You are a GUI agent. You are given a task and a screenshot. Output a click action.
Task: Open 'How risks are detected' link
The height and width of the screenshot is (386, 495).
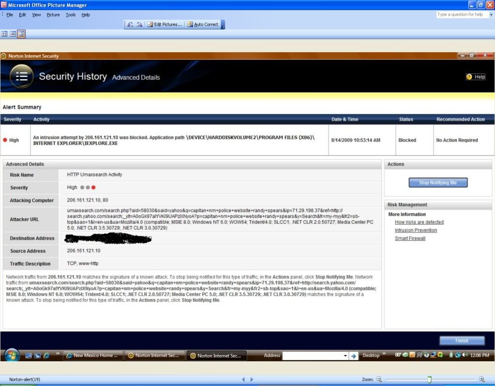(419, 222)
